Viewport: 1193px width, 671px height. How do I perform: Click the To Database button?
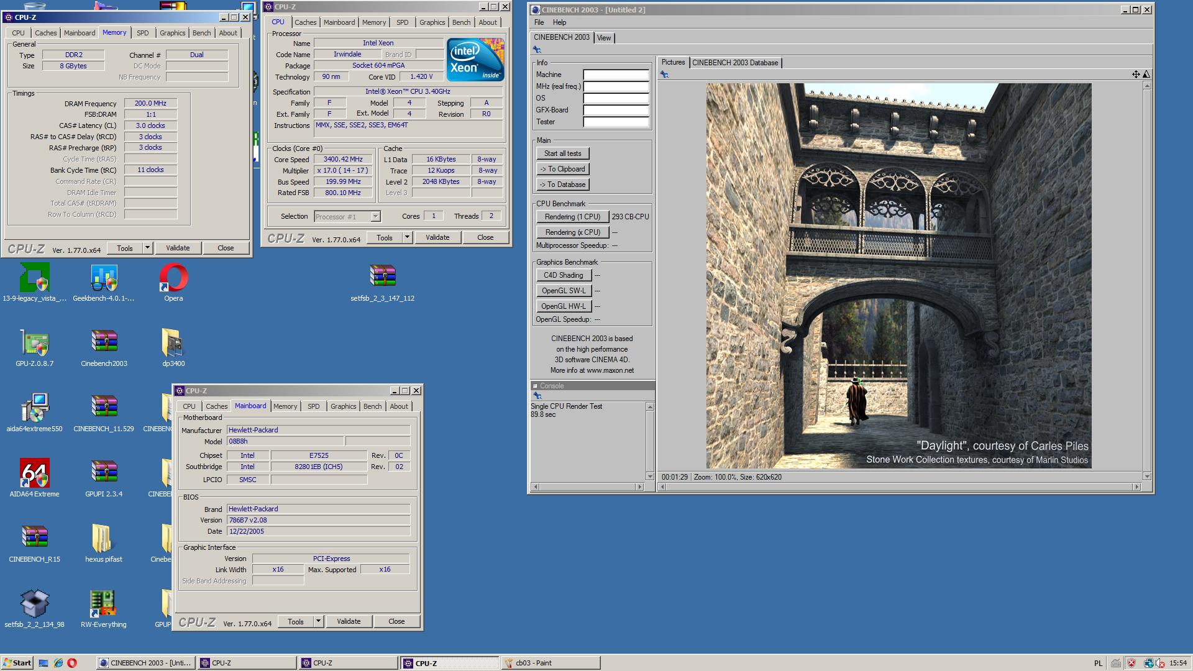tap(563, 185)
